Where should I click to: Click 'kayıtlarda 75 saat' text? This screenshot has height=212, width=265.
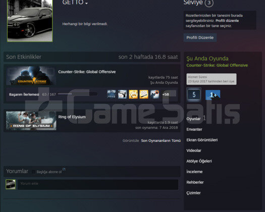(x=163, y=77)
